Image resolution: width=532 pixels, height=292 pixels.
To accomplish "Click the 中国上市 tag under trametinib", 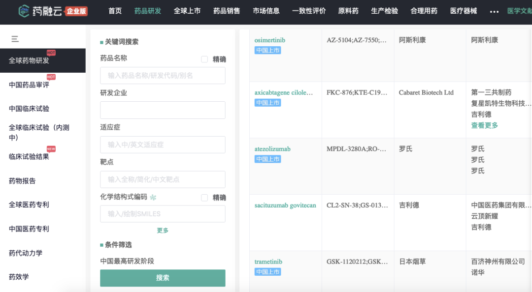I will pyautogui.click(x=267, y=272).
